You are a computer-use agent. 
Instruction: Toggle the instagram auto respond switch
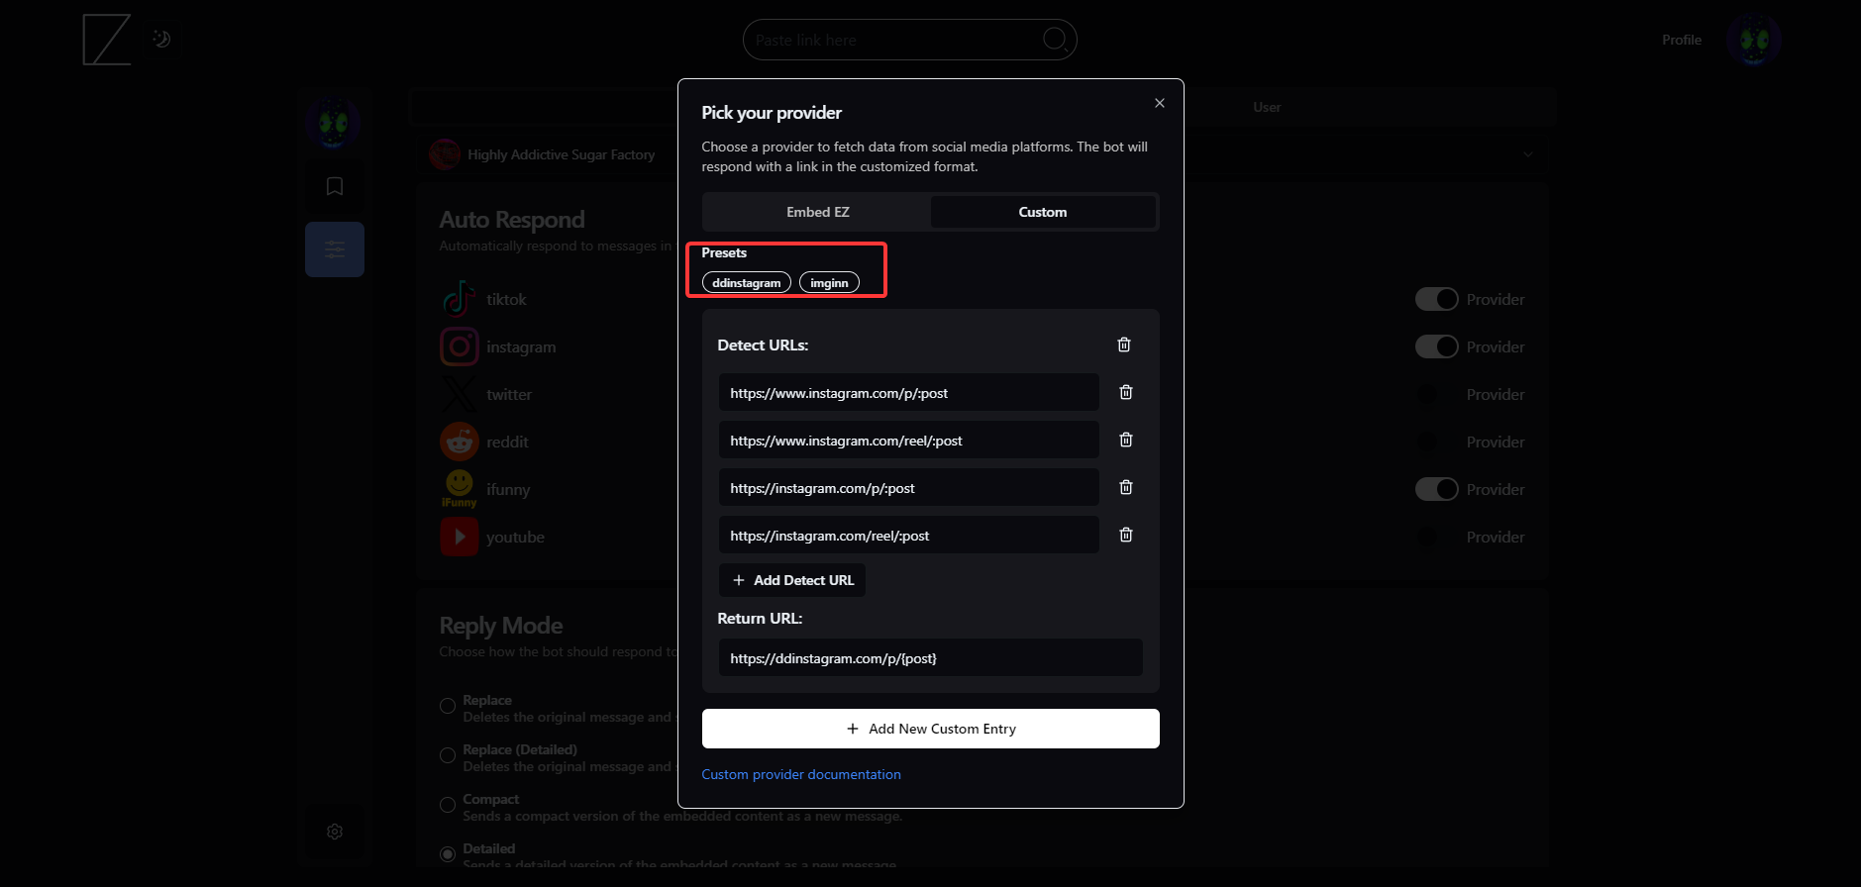(1436, 346)
